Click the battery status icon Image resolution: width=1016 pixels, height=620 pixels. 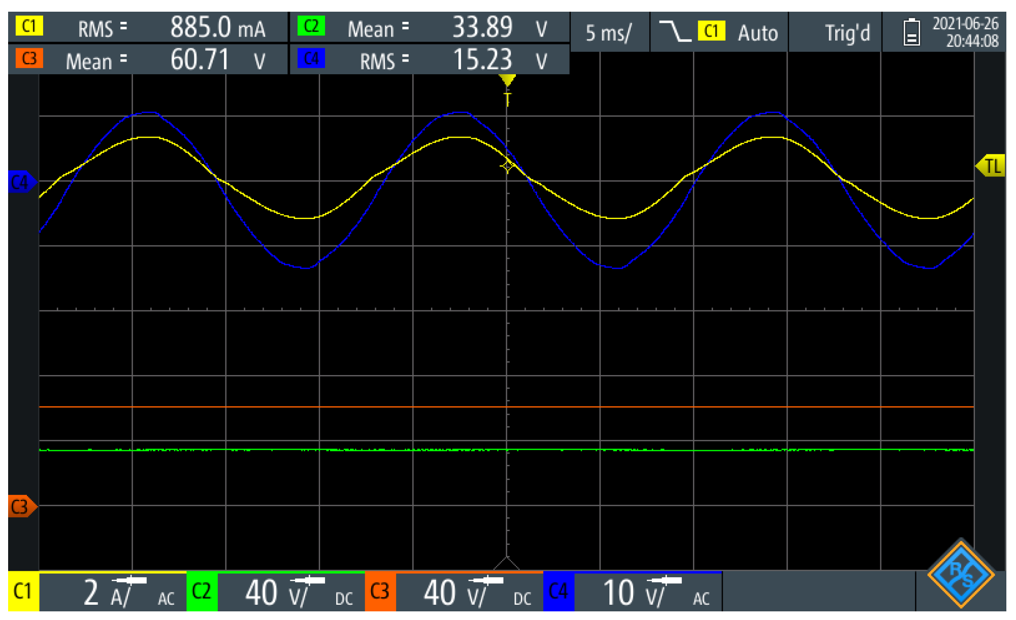coord(911,32)
